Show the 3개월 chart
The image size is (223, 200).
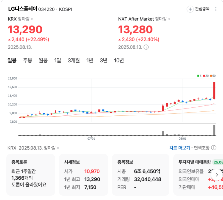tap(74, 60)
